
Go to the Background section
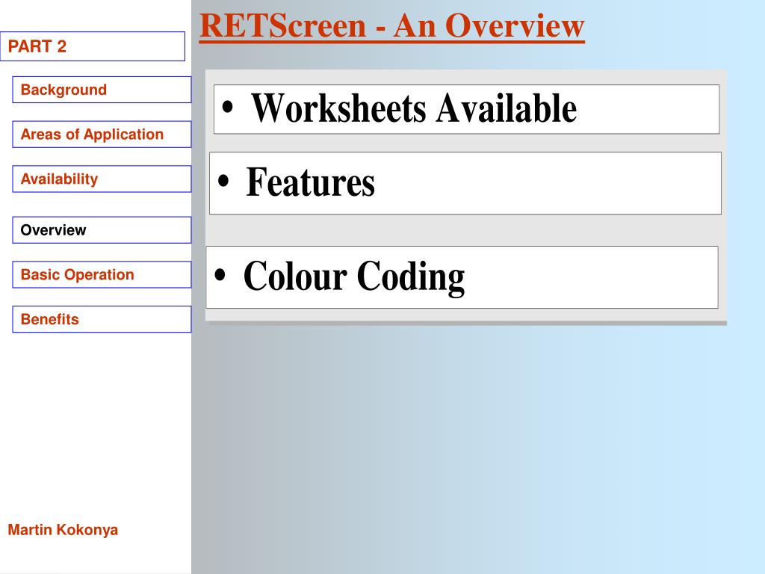click(102, 90)
